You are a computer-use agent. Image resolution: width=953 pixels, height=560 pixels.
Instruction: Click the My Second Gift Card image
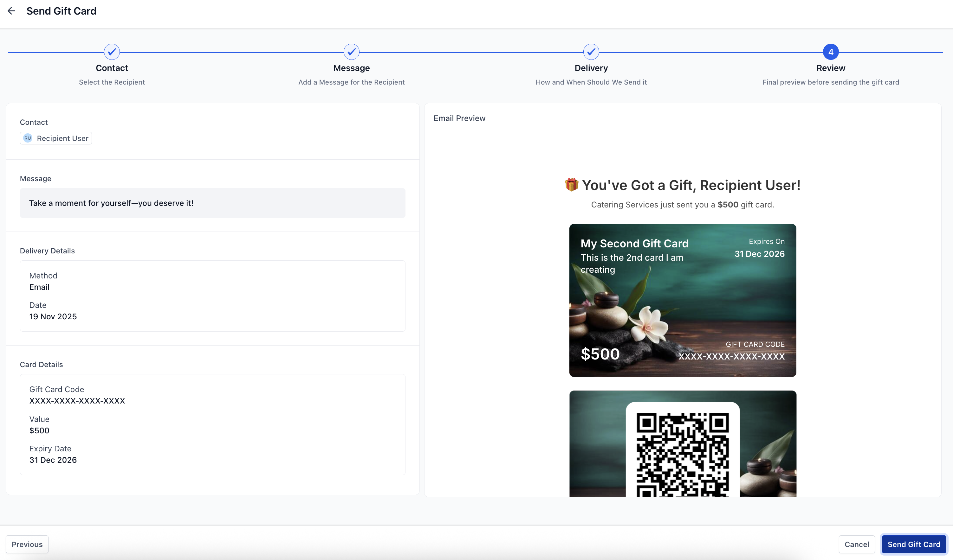[x=683, y=300]
